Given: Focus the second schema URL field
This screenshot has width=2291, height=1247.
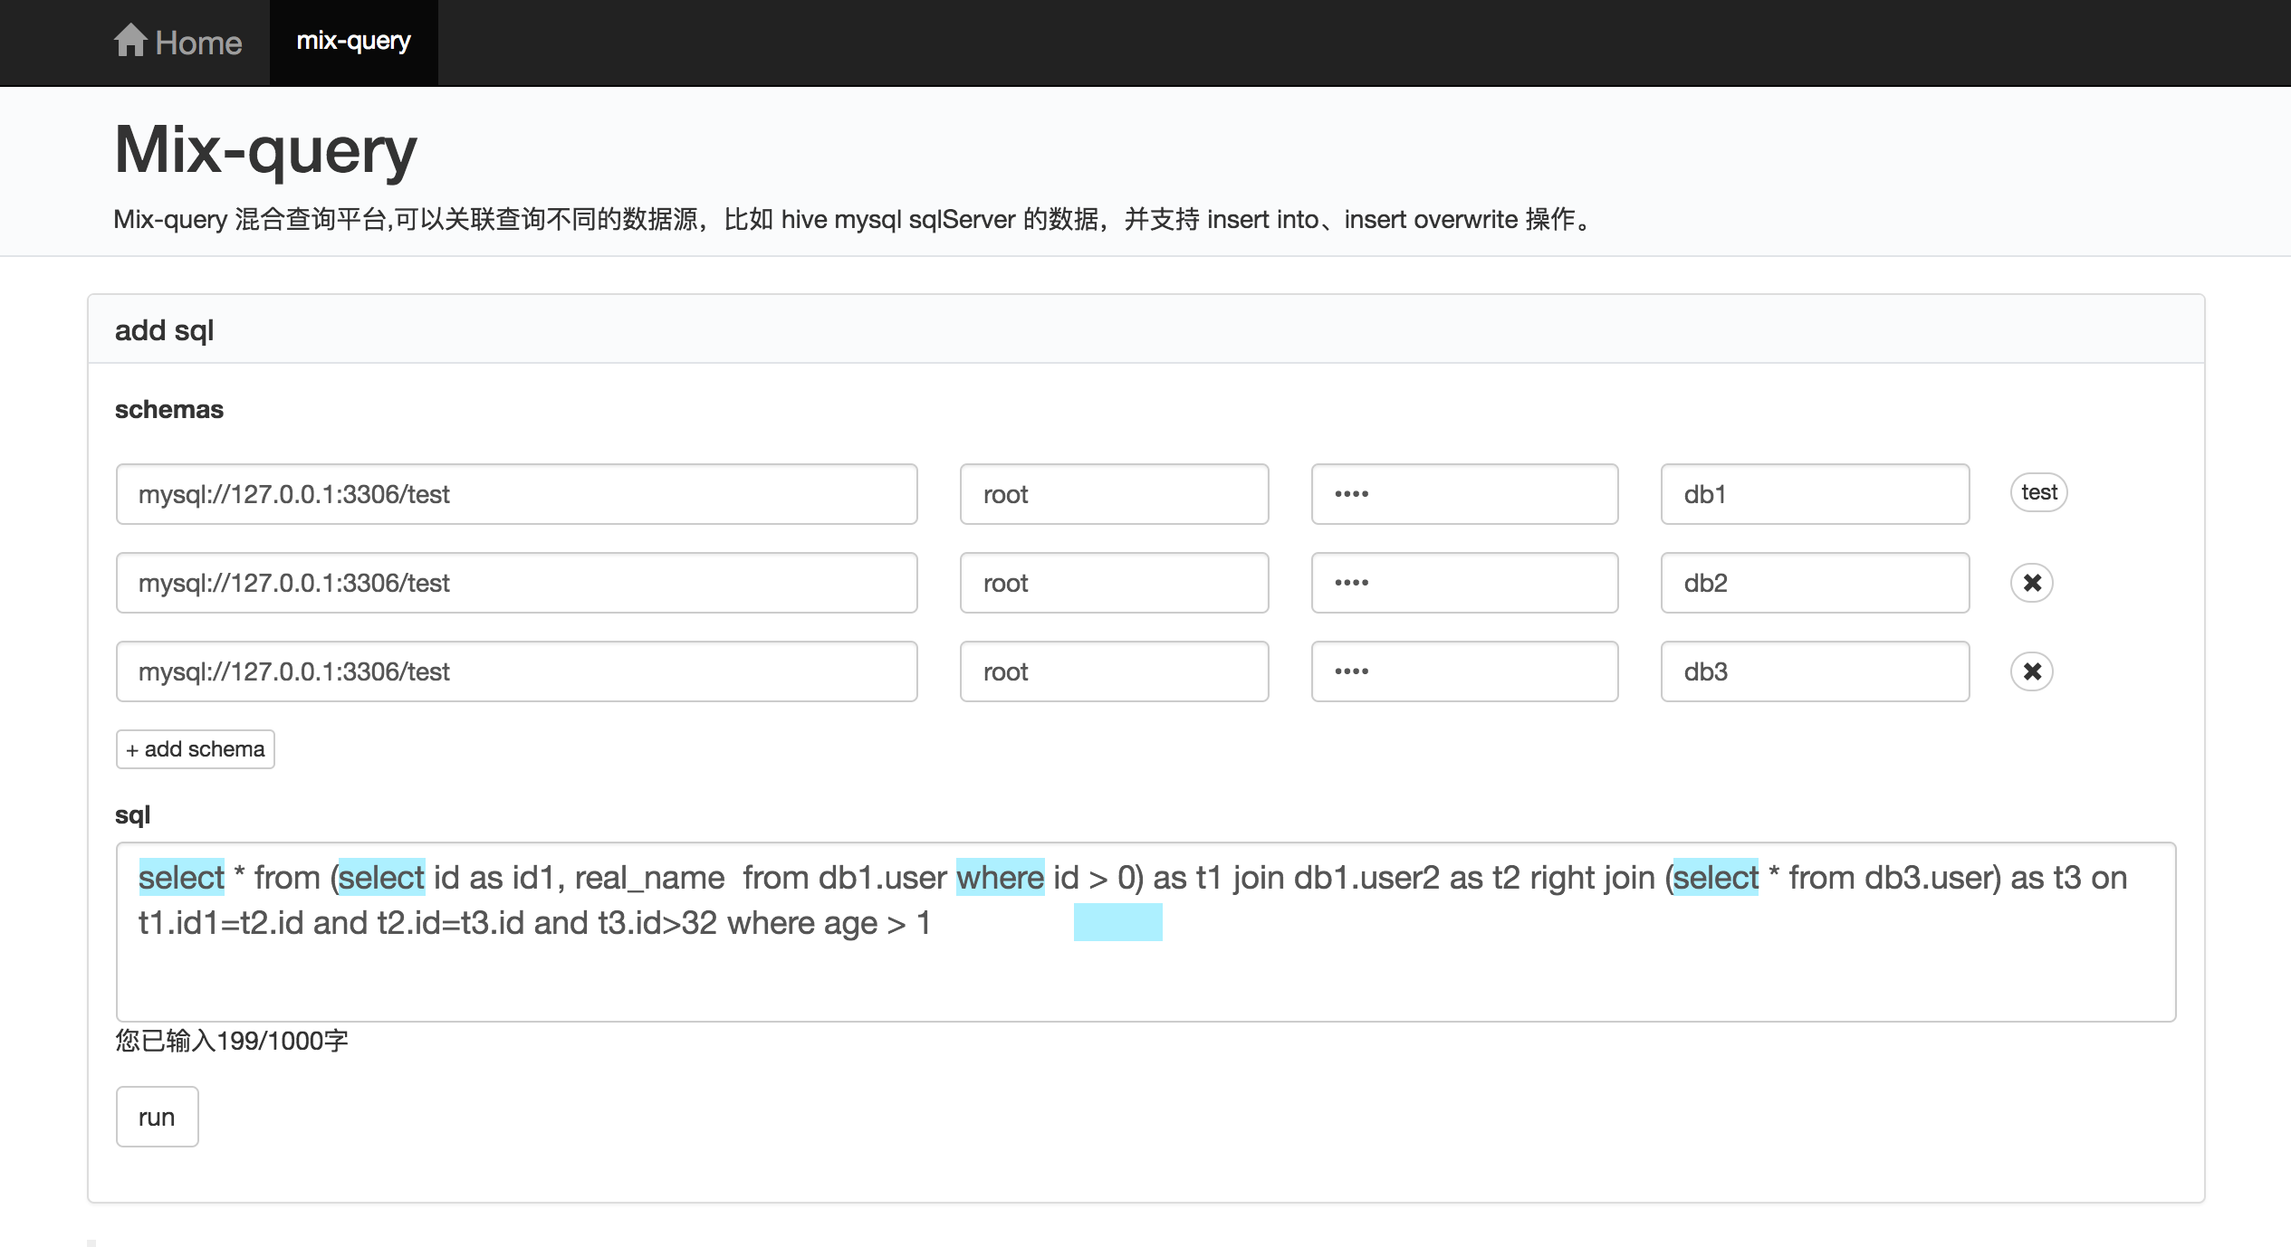Looking at the screenshot, I should pyautogui.click(x=516, y=583).
